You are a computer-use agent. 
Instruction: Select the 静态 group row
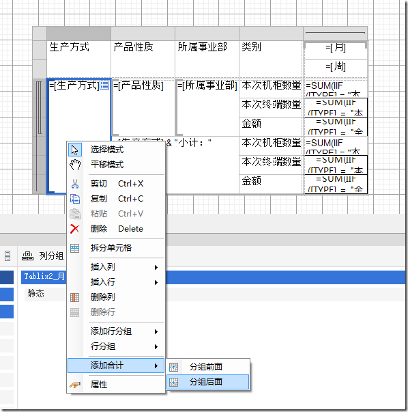pyautogui.click(x=215, y=294)
